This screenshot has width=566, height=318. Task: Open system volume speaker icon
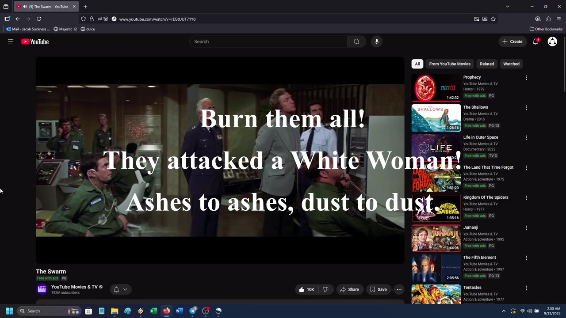[x=530, y=311]
